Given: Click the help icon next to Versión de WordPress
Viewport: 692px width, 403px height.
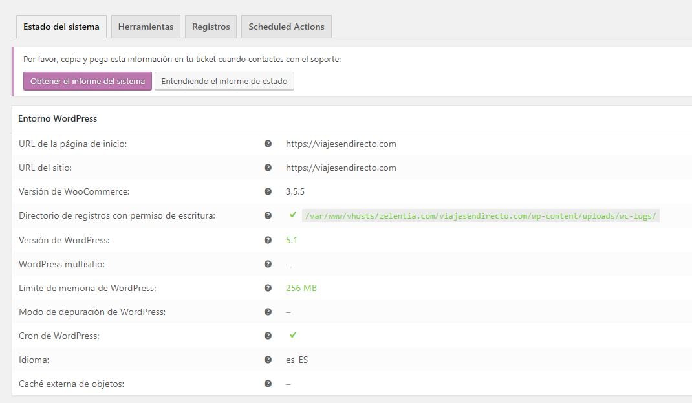Looking at the screenshot, I should pos(268,239).
